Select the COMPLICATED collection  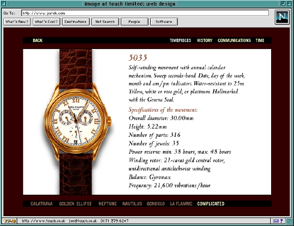pyautogui.click(x=210, y=204)
